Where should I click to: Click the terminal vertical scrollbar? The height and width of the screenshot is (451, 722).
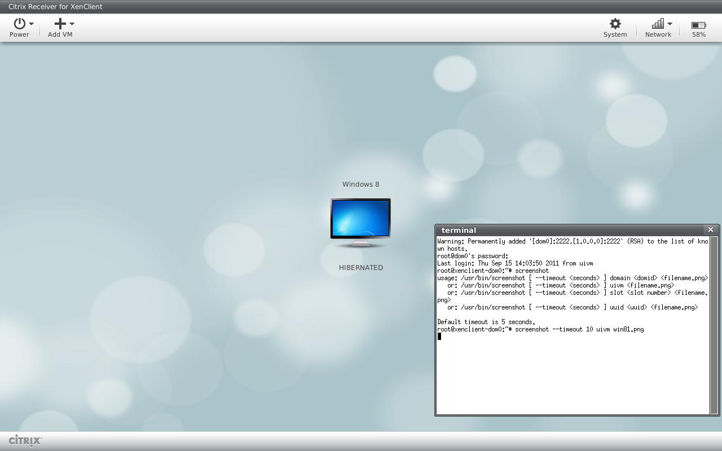tap(714, 325)
